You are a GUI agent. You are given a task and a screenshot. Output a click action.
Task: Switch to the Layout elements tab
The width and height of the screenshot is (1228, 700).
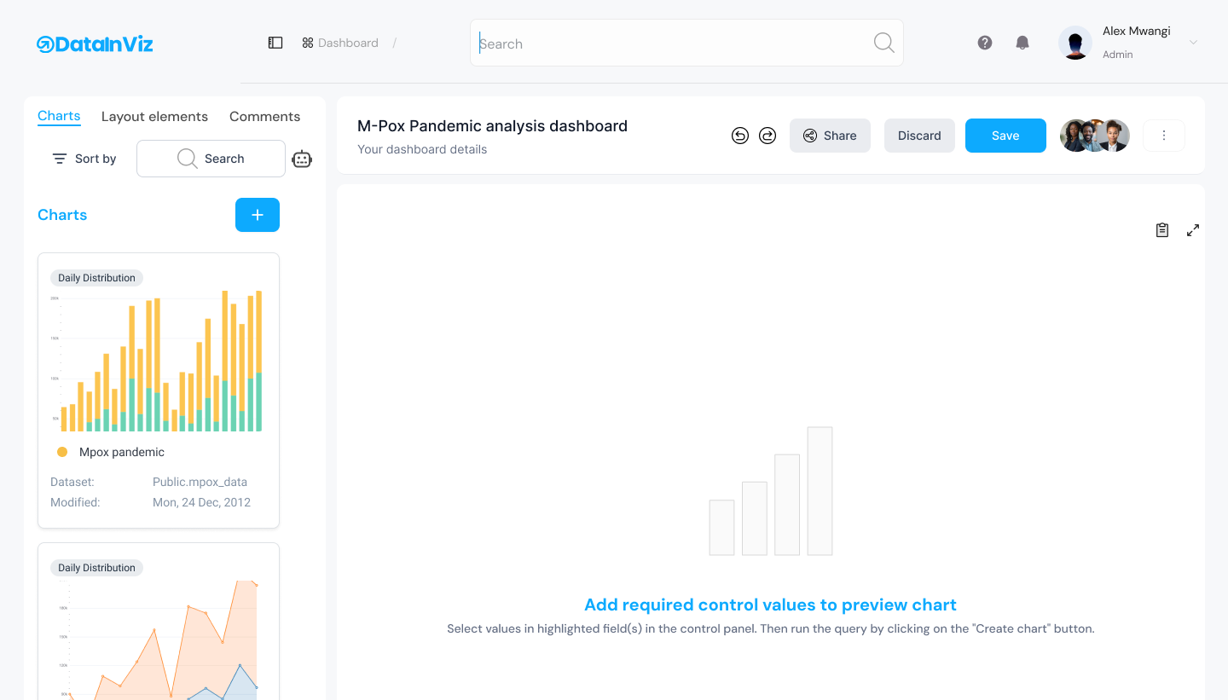pos(154,116)
